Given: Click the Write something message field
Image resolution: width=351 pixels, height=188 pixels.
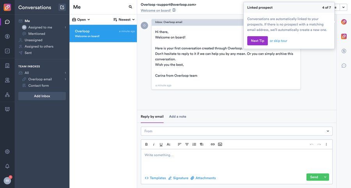Looking at the screenshot, I should pyautogui.click(x=237, y=160).
